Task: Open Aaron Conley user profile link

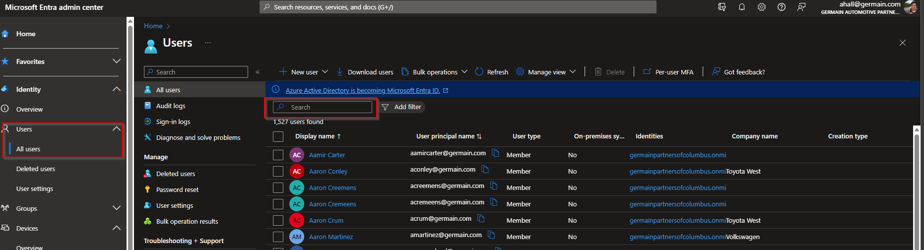Action: point(328,171)
